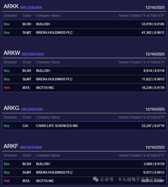Open ARKW view fund page link
This screenshot has height=187, width=168.
pos(33,54)
